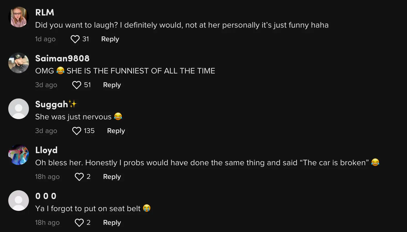Reply to RLM's comment
The image size is (407, 232).
[x=110, y=39]
